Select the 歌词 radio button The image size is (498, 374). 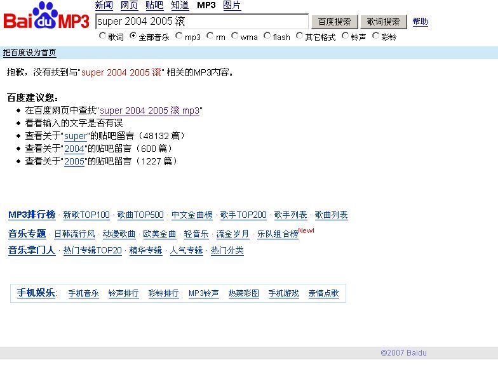pyautogui.click(x=102, y=36)
